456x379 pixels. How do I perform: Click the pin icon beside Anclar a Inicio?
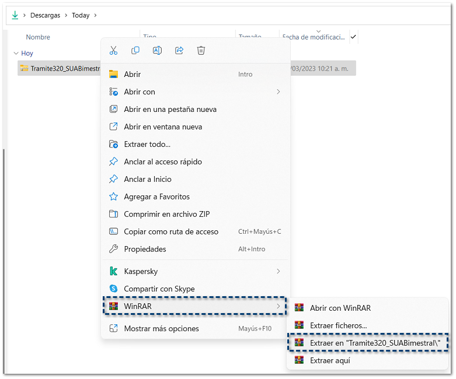[x=113, y=179]
